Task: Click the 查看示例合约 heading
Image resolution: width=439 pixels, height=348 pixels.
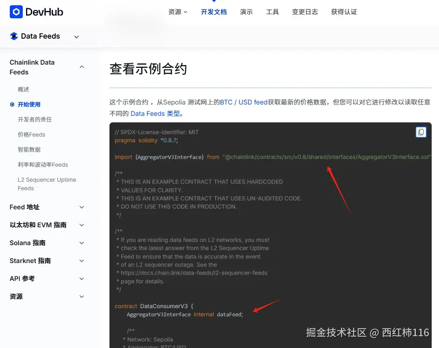Action: coord(148,69)
